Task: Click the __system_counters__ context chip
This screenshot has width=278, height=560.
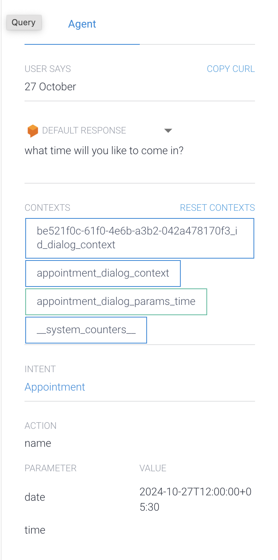Action: tap(86, 330)
